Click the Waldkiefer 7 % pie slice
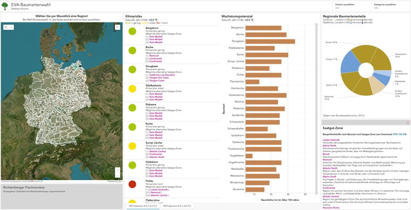Image resolution: width=411 pixels, height=210 pixels. [x=382, y=79]
